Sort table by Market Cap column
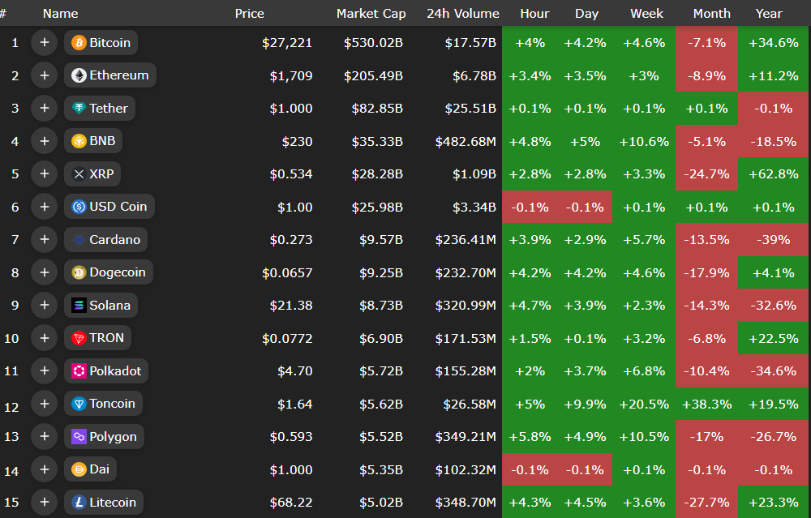This screenshot has width=811, height=518. click(371, 14)
